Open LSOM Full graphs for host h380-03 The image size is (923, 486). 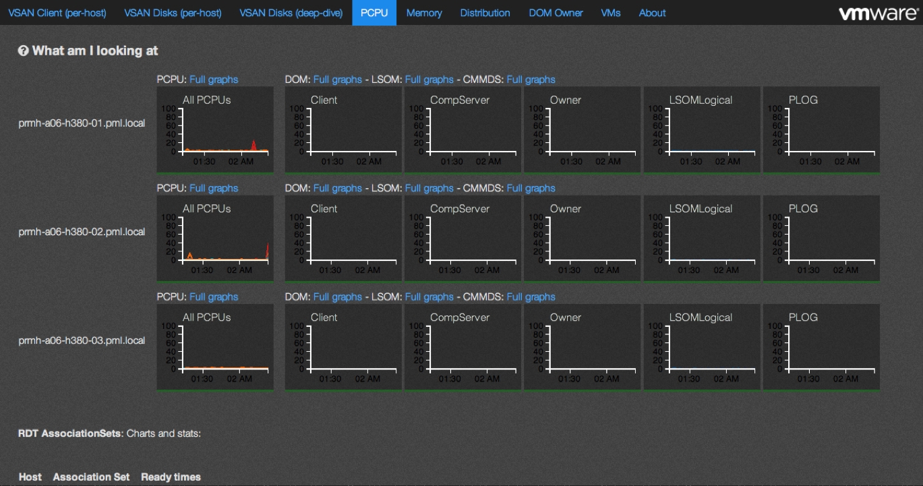point(429,297)
